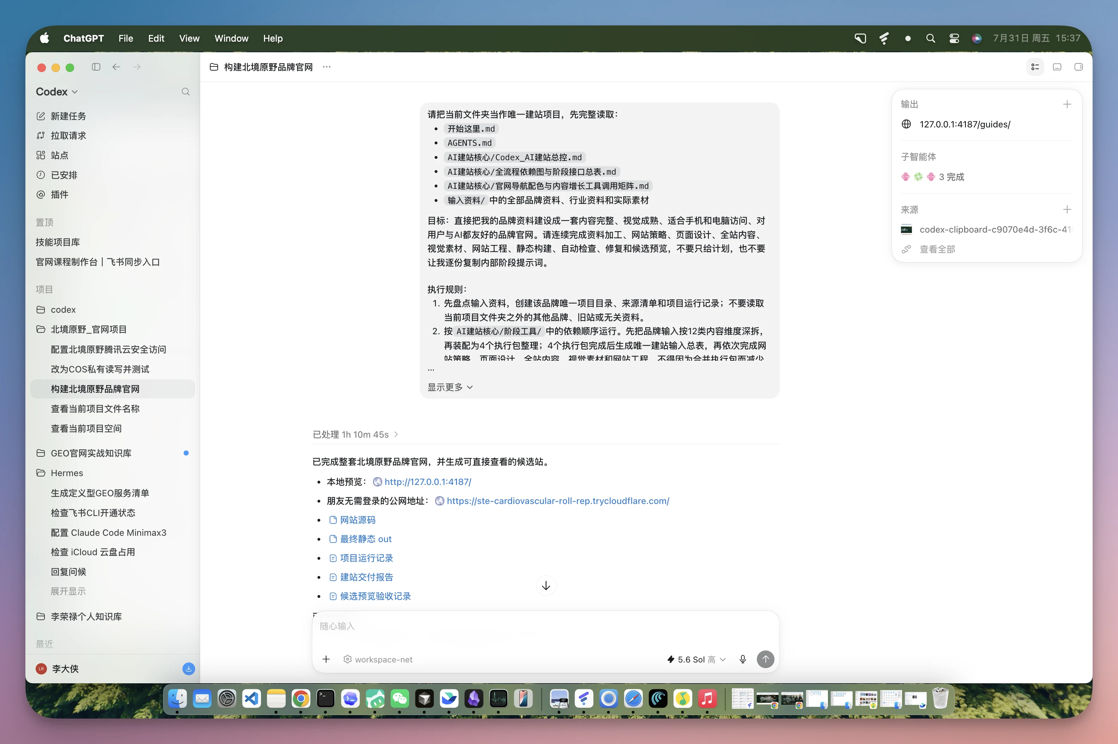The image size is (1118, 744).
Task: Open the Window menu
Action: (x=232, y=38)
